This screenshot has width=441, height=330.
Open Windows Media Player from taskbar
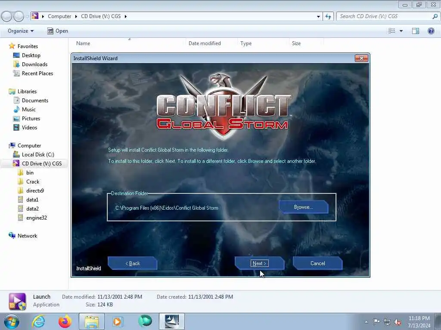(118, 321)
